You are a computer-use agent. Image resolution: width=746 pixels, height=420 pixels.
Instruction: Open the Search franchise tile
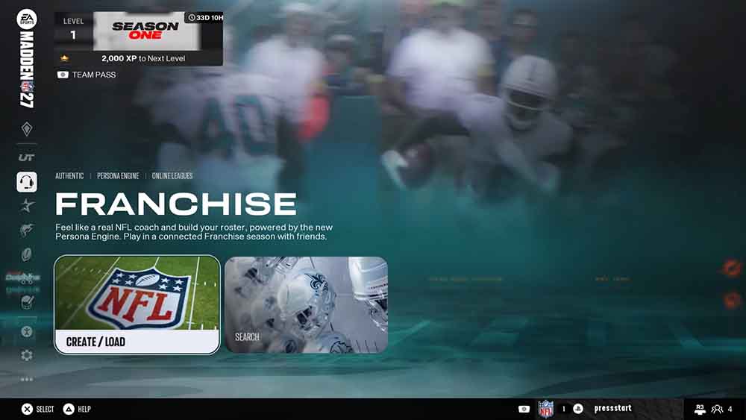pyautogui.click(x=306, y=305)
